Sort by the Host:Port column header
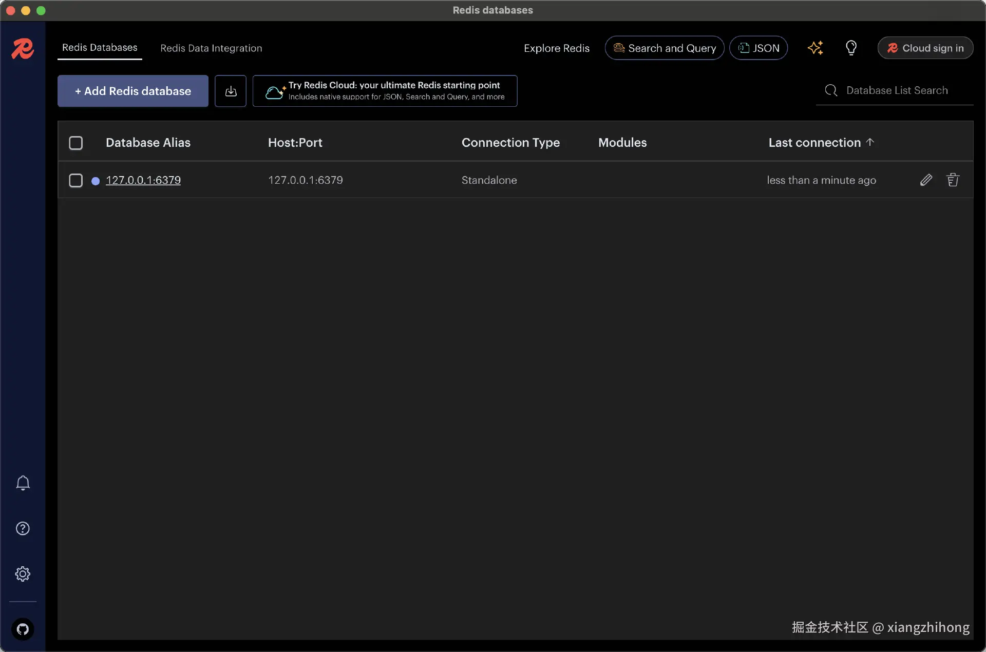986x652 pixels. [x=295, y=143]
